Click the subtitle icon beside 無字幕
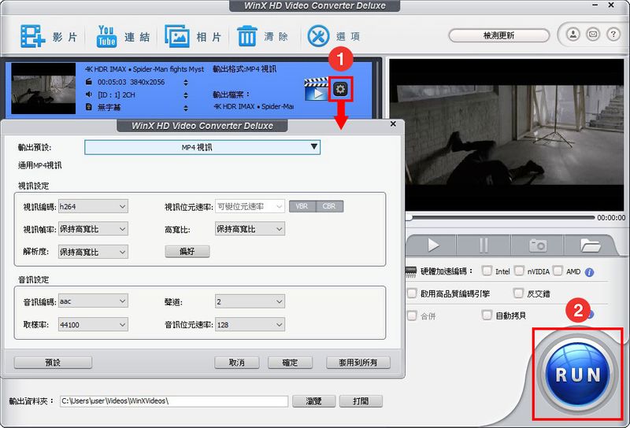Image resolution: width=630 pixels, height=428 pixels. click(x=89, y=107)
